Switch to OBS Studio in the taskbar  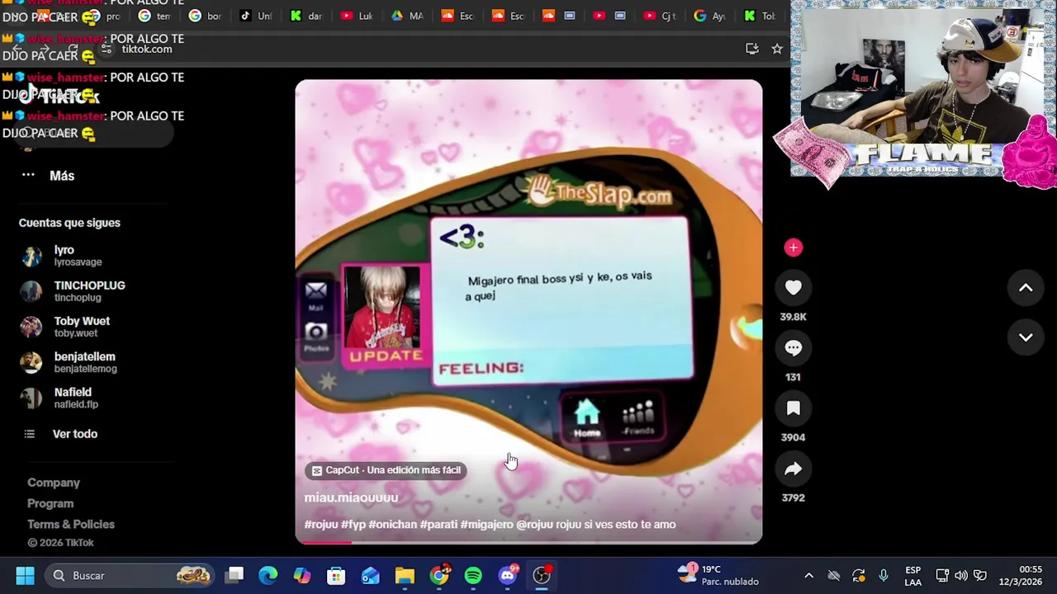coord(542,575)
